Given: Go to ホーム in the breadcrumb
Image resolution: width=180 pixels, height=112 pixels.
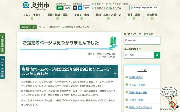Looking at the screenshot, I should (42, 27).
